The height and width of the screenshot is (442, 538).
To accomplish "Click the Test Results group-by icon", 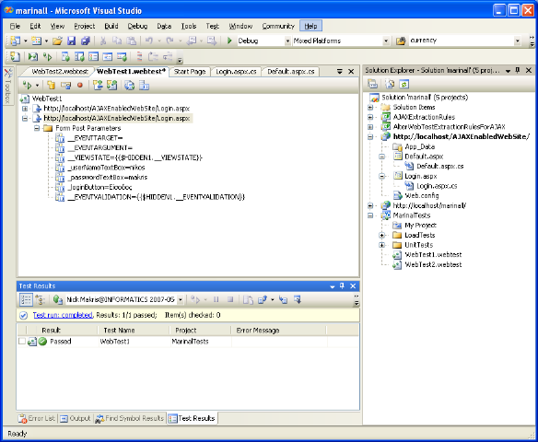I will coord(41,299).
